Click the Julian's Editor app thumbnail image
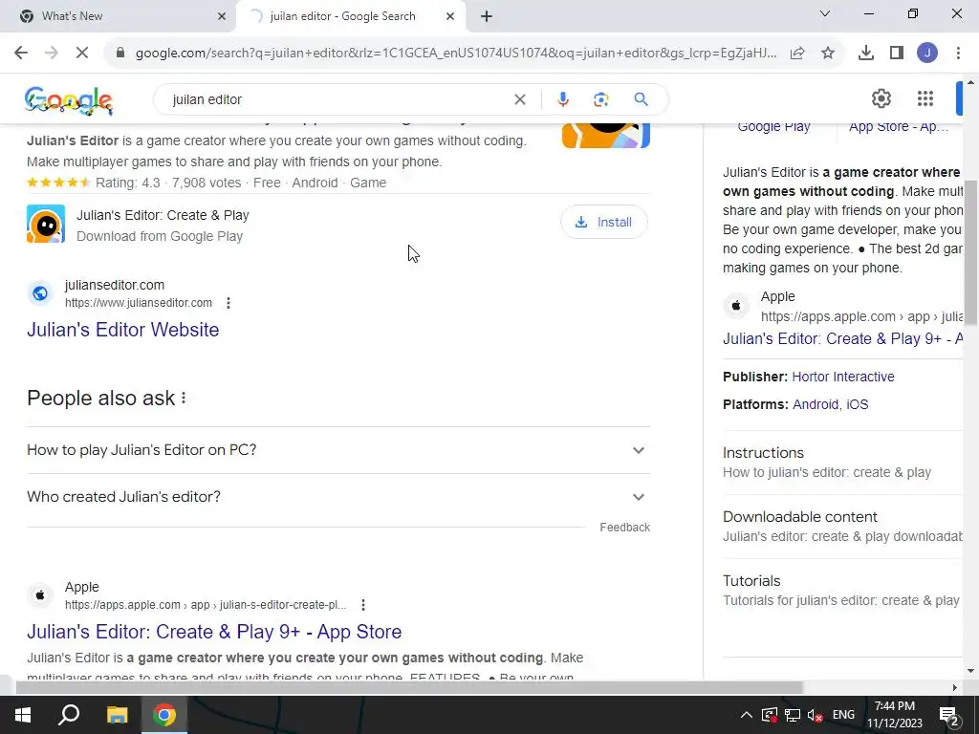 [x=605, y=136]
